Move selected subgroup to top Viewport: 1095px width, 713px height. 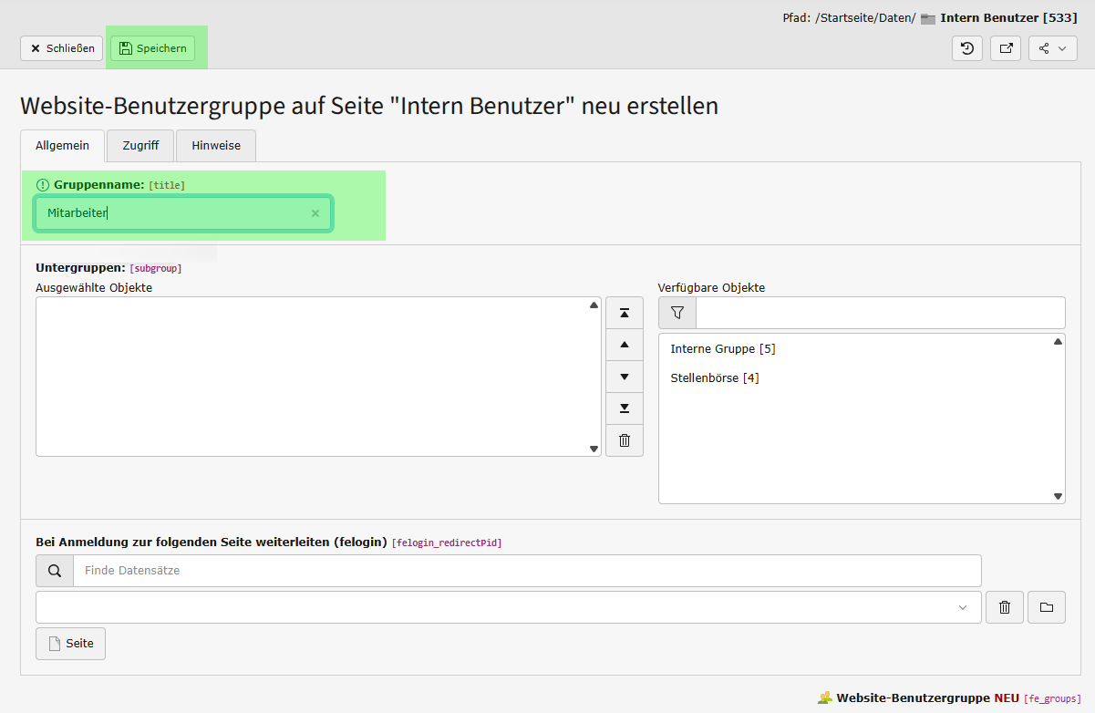[x=625, y=313]
